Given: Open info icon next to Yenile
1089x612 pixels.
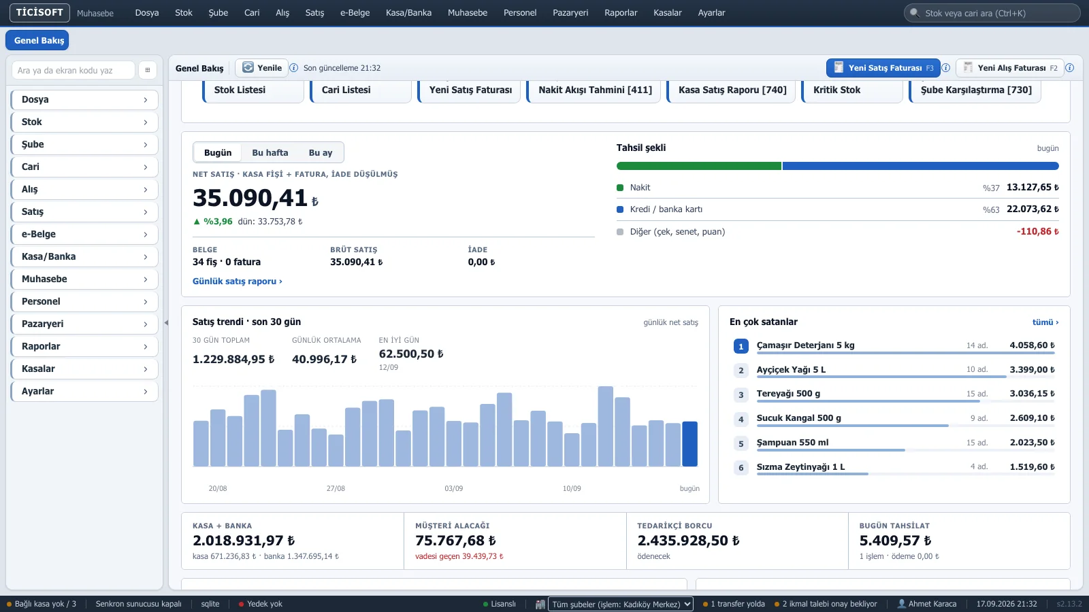Looking at the screenshot, I should (x=294, y=68).
